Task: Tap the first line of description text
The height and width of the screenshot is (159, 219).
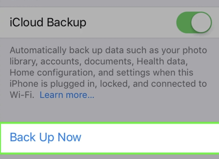Action: (x=108, y=51)
